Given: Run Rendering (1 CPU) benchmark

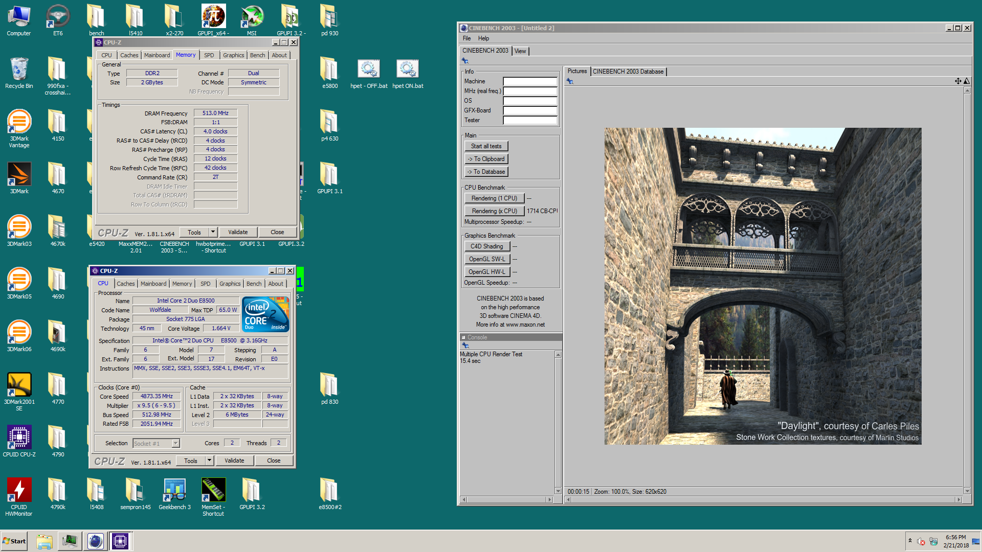Looking at the screenshot, I should (494, 198).
